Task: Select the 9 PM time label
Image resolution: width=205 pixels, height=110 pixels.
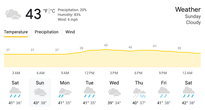Action: (163, 73)
